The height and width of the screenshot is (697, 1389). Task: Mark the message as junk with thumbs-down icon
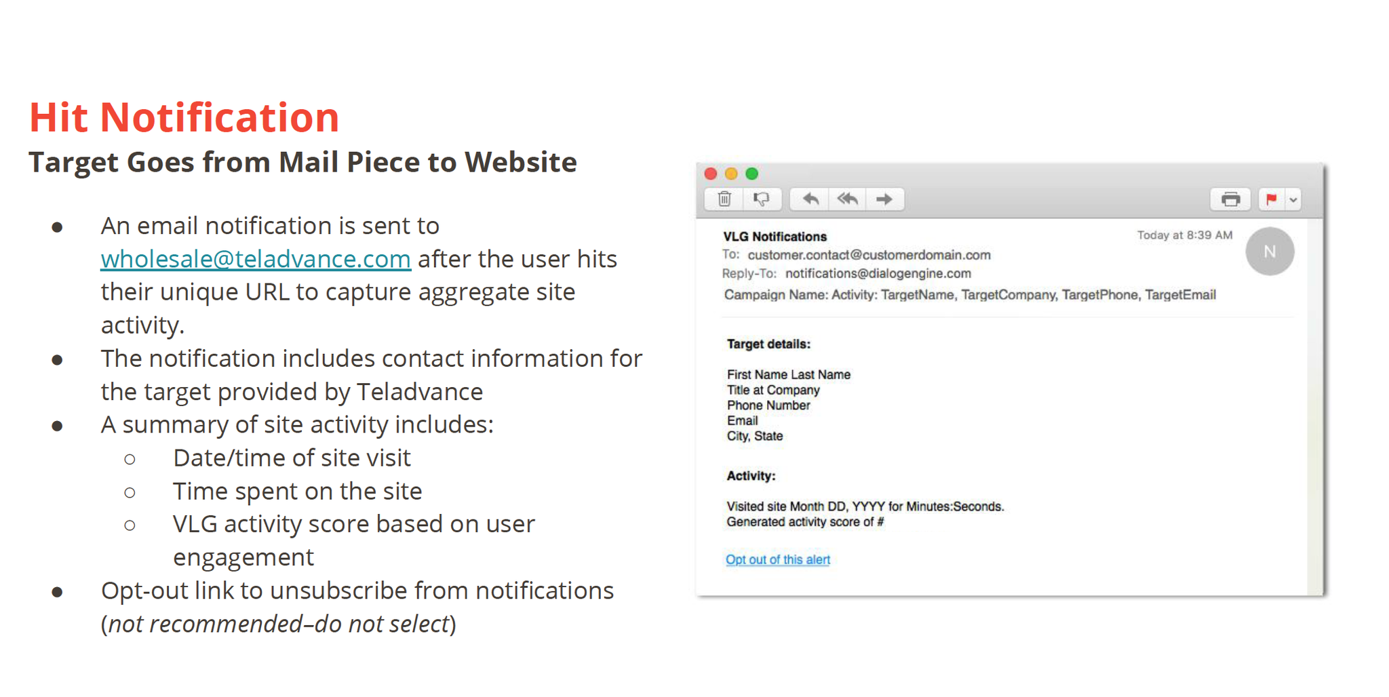(762, 199)
